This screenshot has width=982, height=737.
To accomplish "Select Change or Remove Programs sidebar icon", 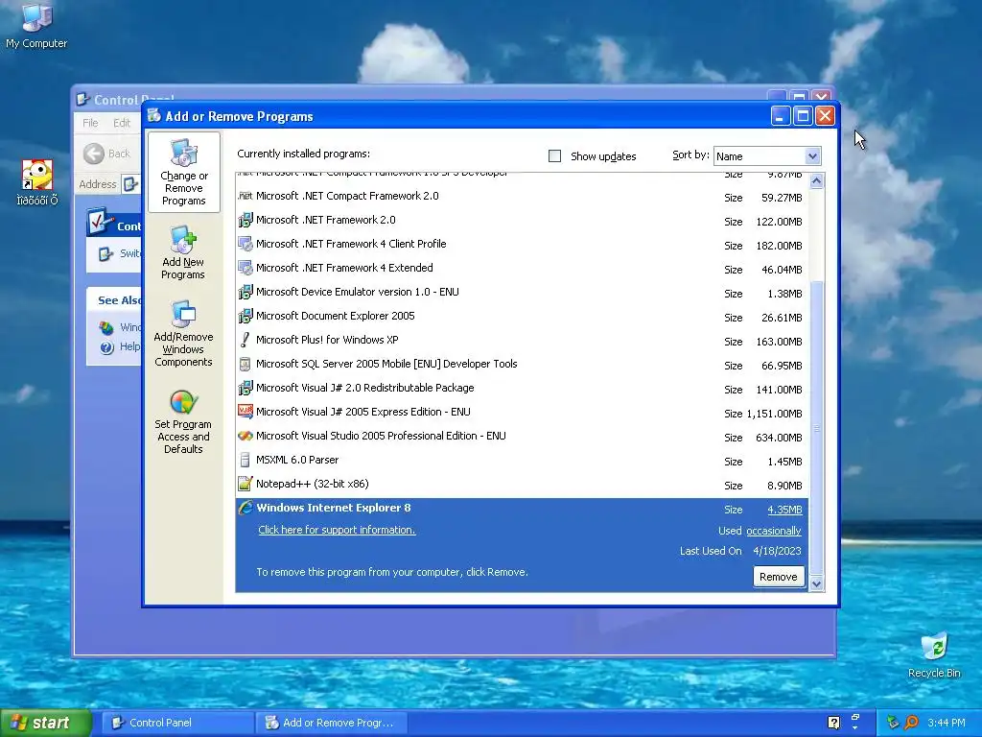I will [x=183, y=173].
